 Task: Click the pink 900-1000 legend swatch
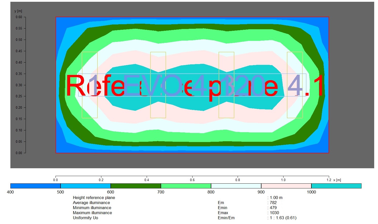tap(286, 186)
